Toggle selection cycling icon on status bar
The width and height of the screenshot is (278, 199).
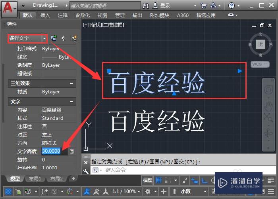click(18, 191)
